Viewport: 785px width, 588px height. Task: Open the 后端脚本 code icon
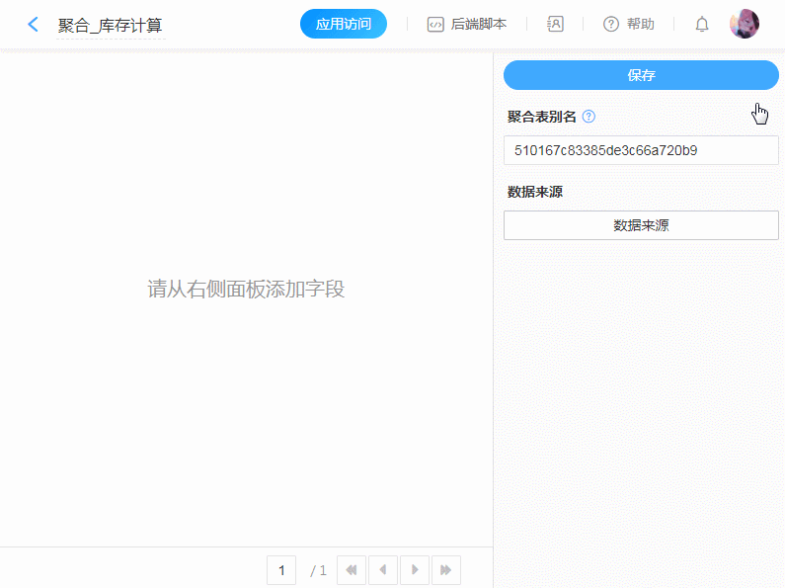coord(435,25)
